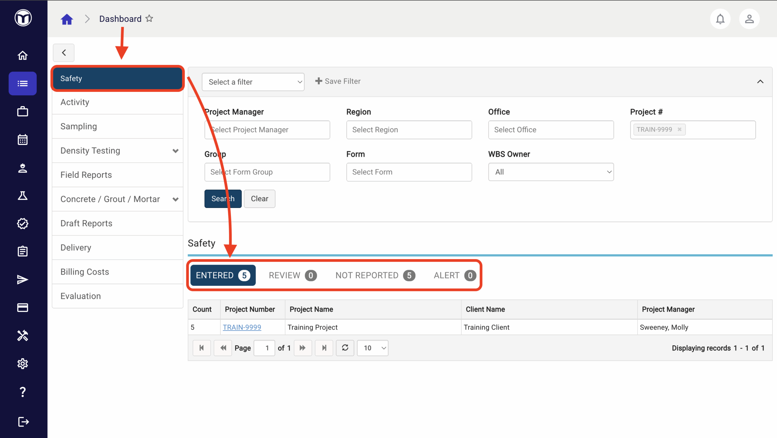Image resolution: width=777 pixels, height=438 pixels.
Task: Favorite the Dashboard with star icon
Action: pyautogui.click(x=149, y=19)
